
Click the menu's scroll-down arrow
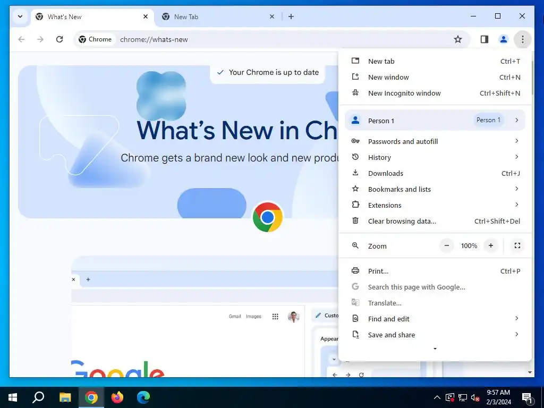[x=435, y=348]
